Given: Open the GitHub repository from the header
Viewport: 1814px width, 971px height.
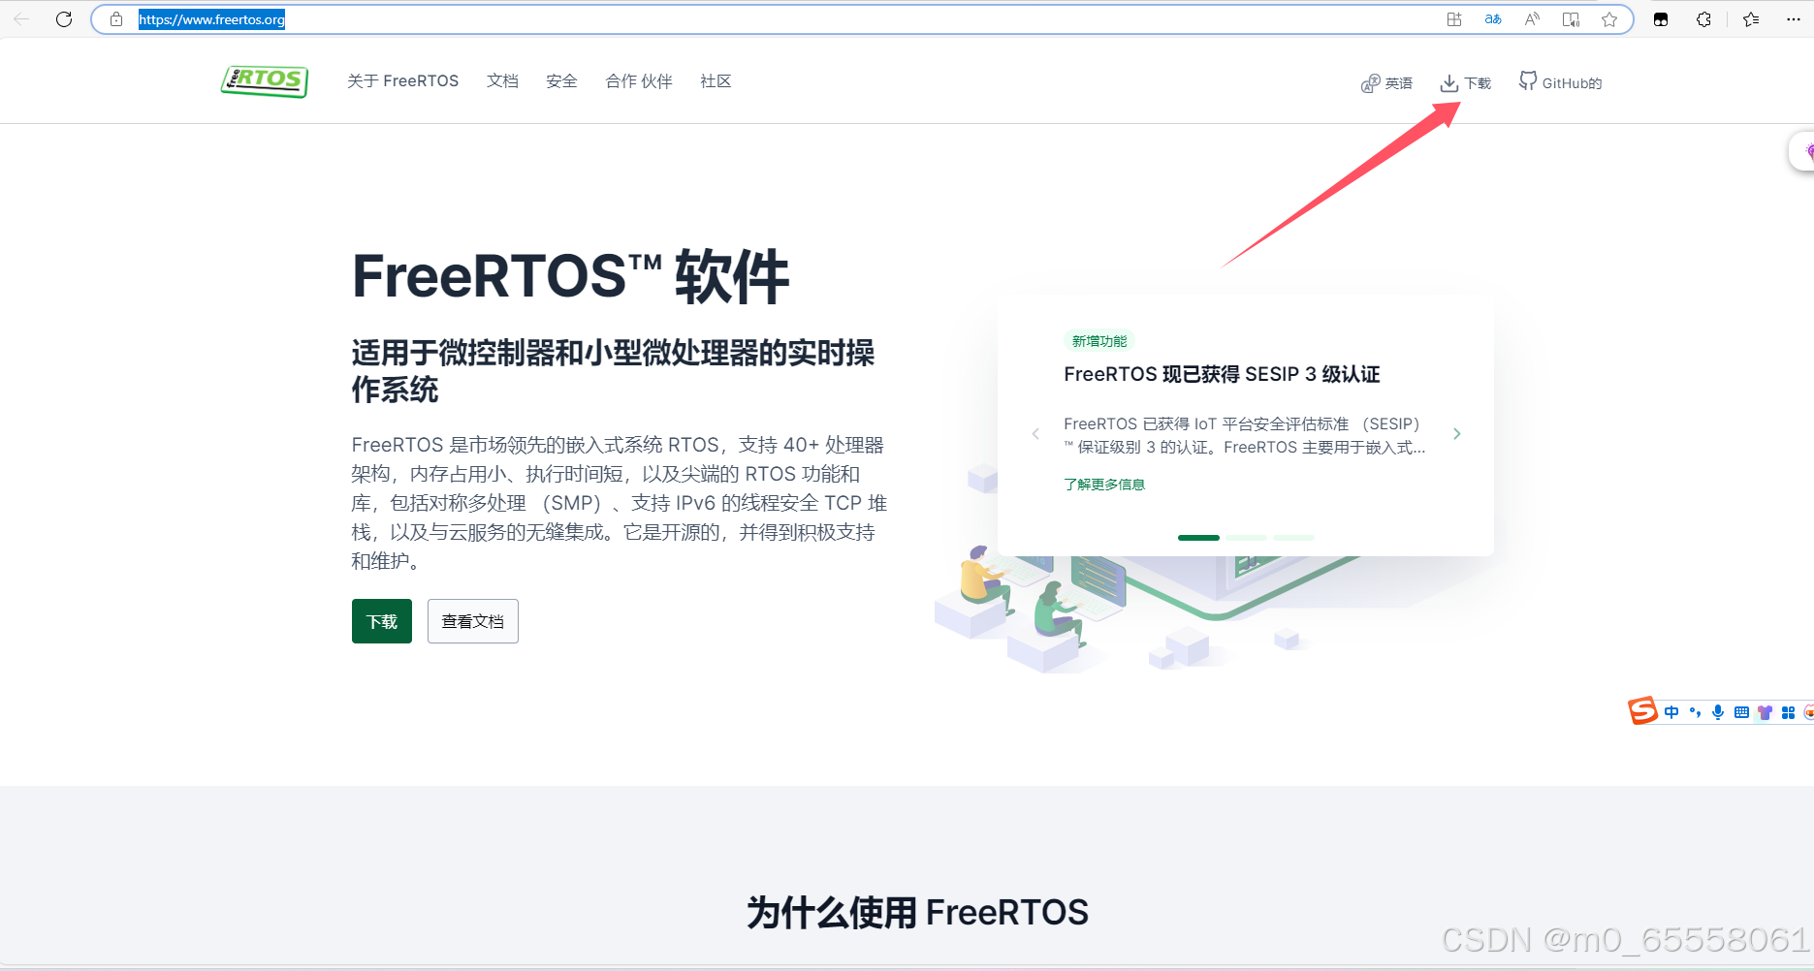Looking at the screenshot, I should (x=1559, y=82).
